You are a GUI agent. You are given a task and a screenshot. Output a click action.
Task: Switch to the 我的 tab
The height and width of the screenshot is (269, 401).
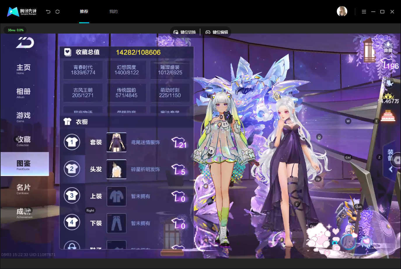click(x=114, y=11)
